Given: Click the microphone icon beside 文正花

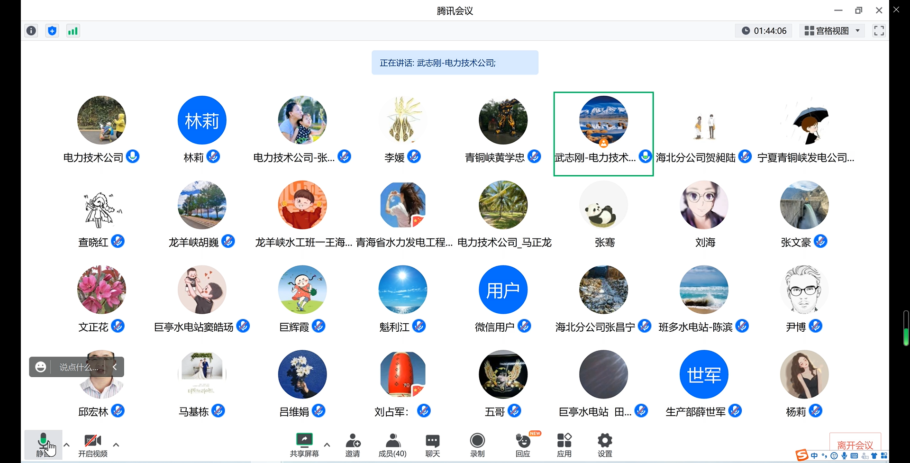Looking at the screenshot, I should point(118,326).
